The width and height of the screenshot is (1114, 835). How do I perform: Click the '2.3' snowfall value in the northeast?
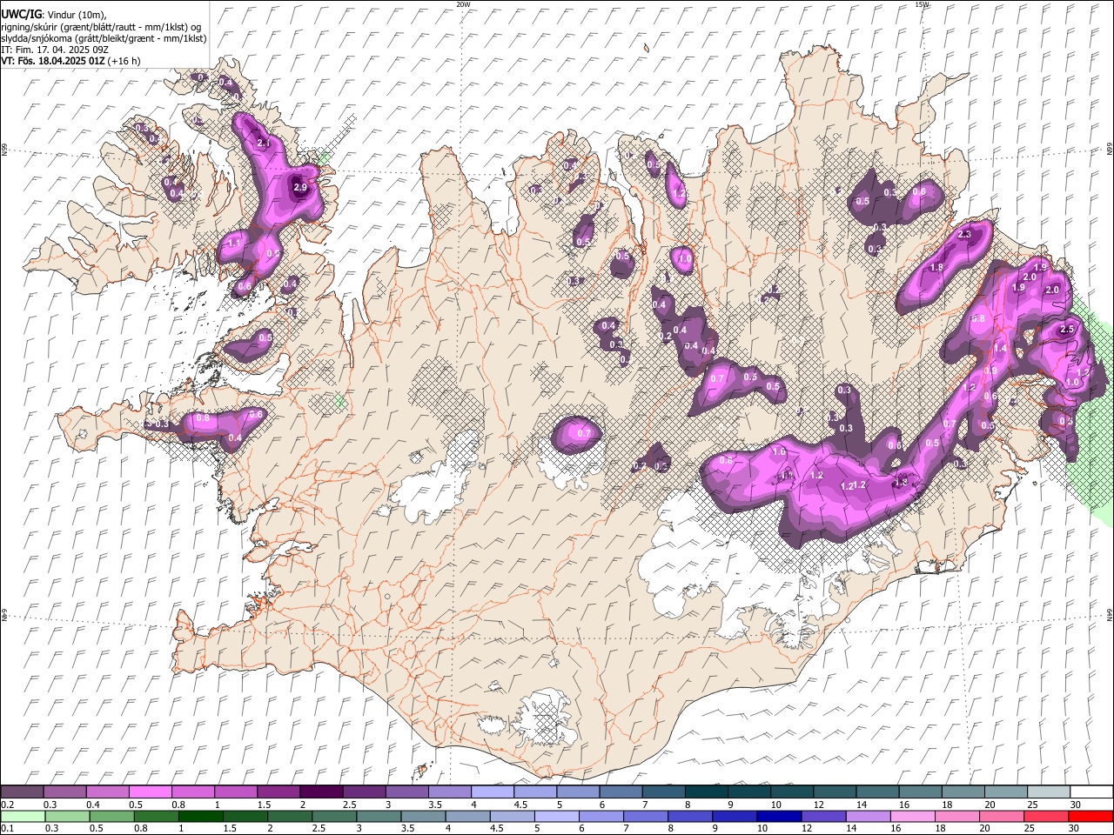pos(964,235)
